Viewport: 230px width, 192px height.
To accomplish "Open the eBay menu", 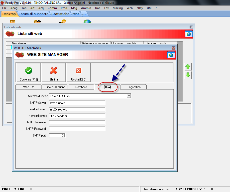I will point(140,8).
